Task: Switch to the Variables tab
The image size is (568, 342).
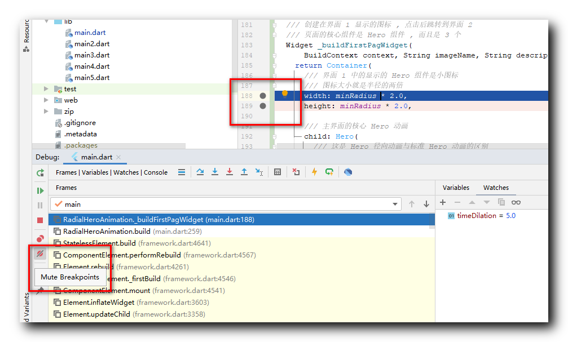Action: click(456, 188)
